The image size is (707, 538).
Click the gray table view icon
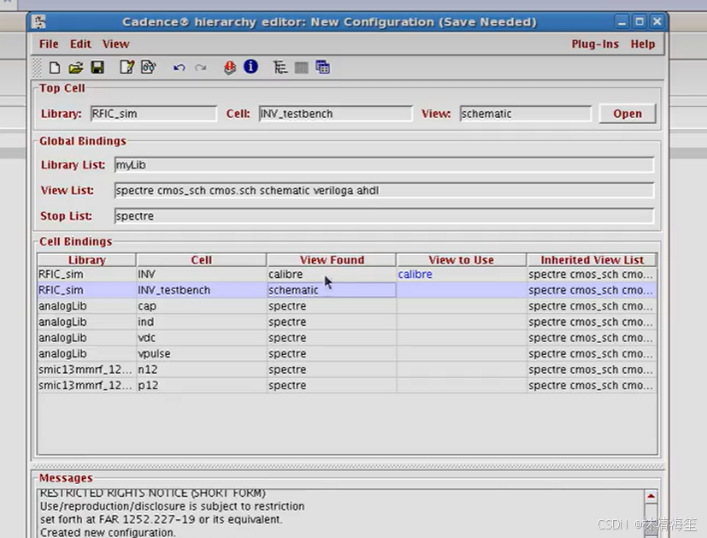tap(301, 68)
